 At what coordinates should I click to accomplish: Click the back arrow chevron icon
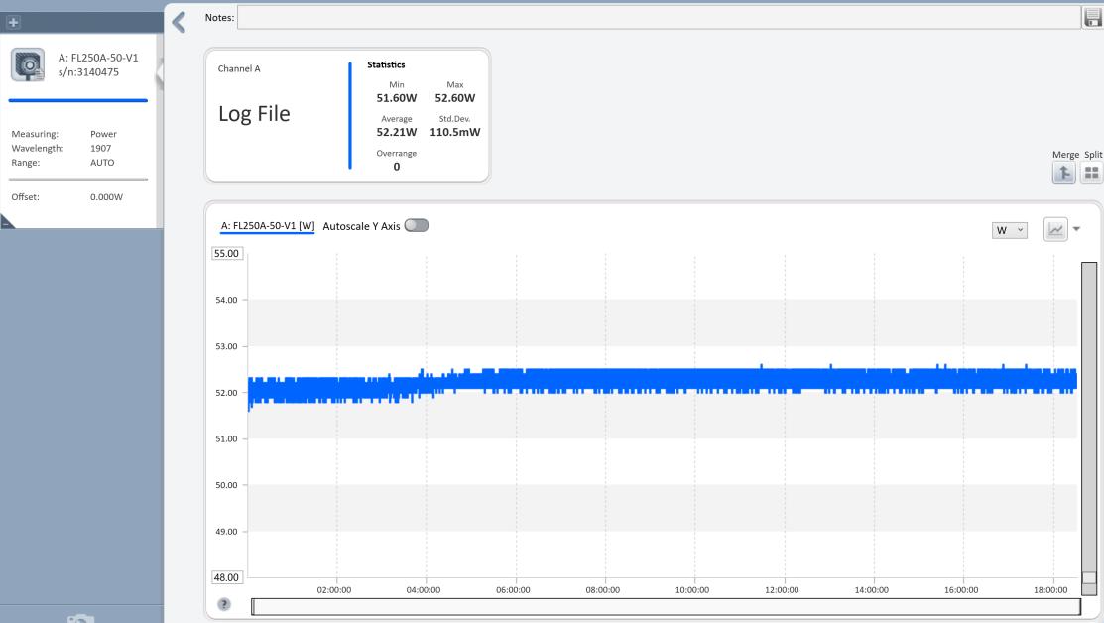pyautogui.click(x=179, y=22)
